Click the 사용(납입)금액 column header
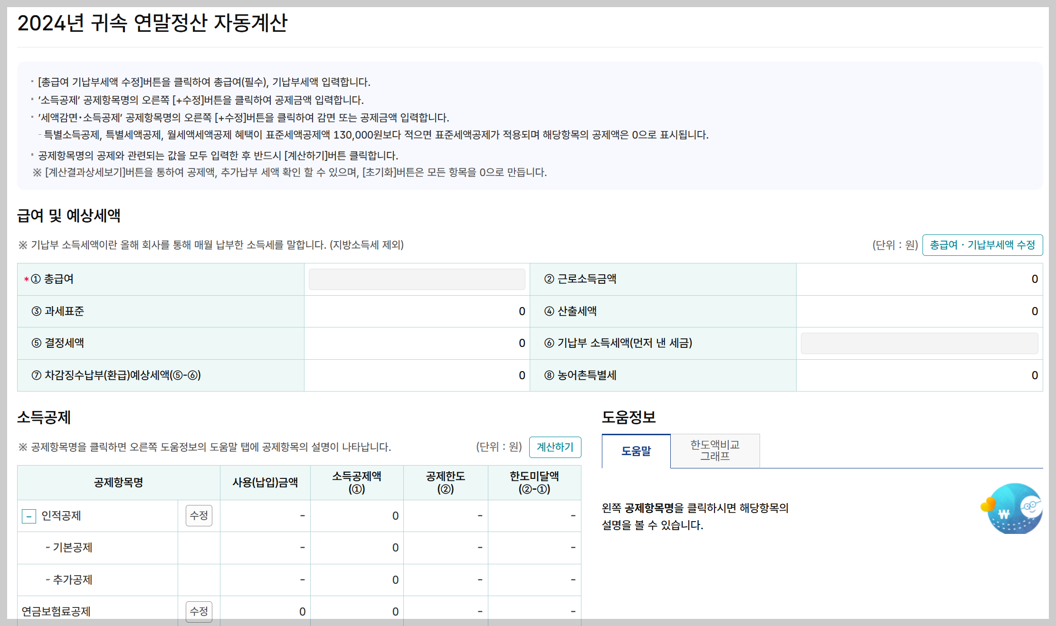1056x626 pixels. click(265, 483)
